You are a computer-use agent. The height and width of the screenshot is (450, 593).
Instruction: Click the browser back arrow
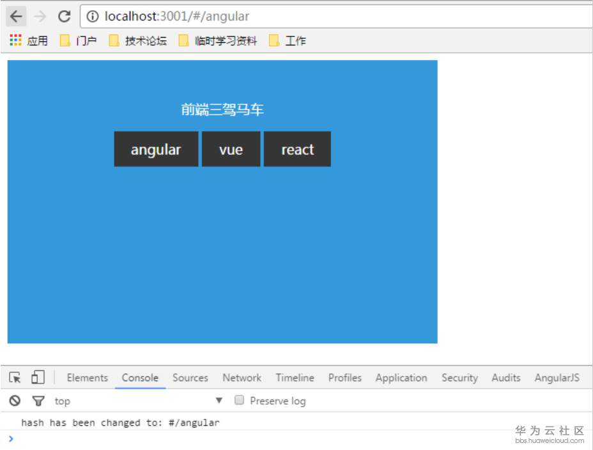point(16,16)
